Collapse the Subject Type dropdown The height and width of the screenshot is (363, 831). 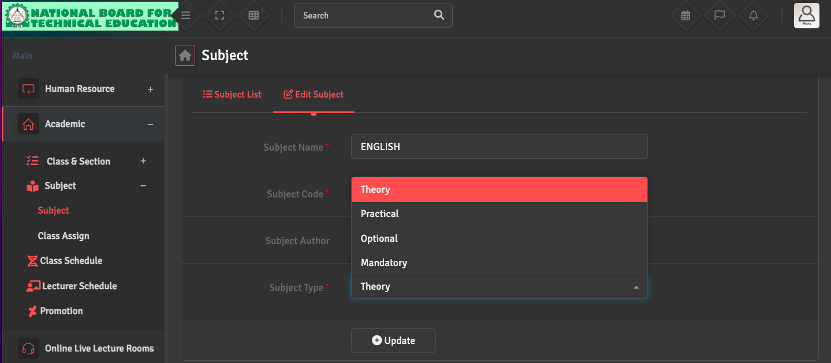636,287
